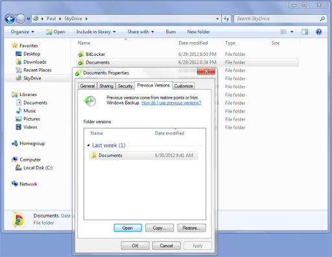
Task: Cancel the Documents Properties dialog
Action: pos(166,245)
